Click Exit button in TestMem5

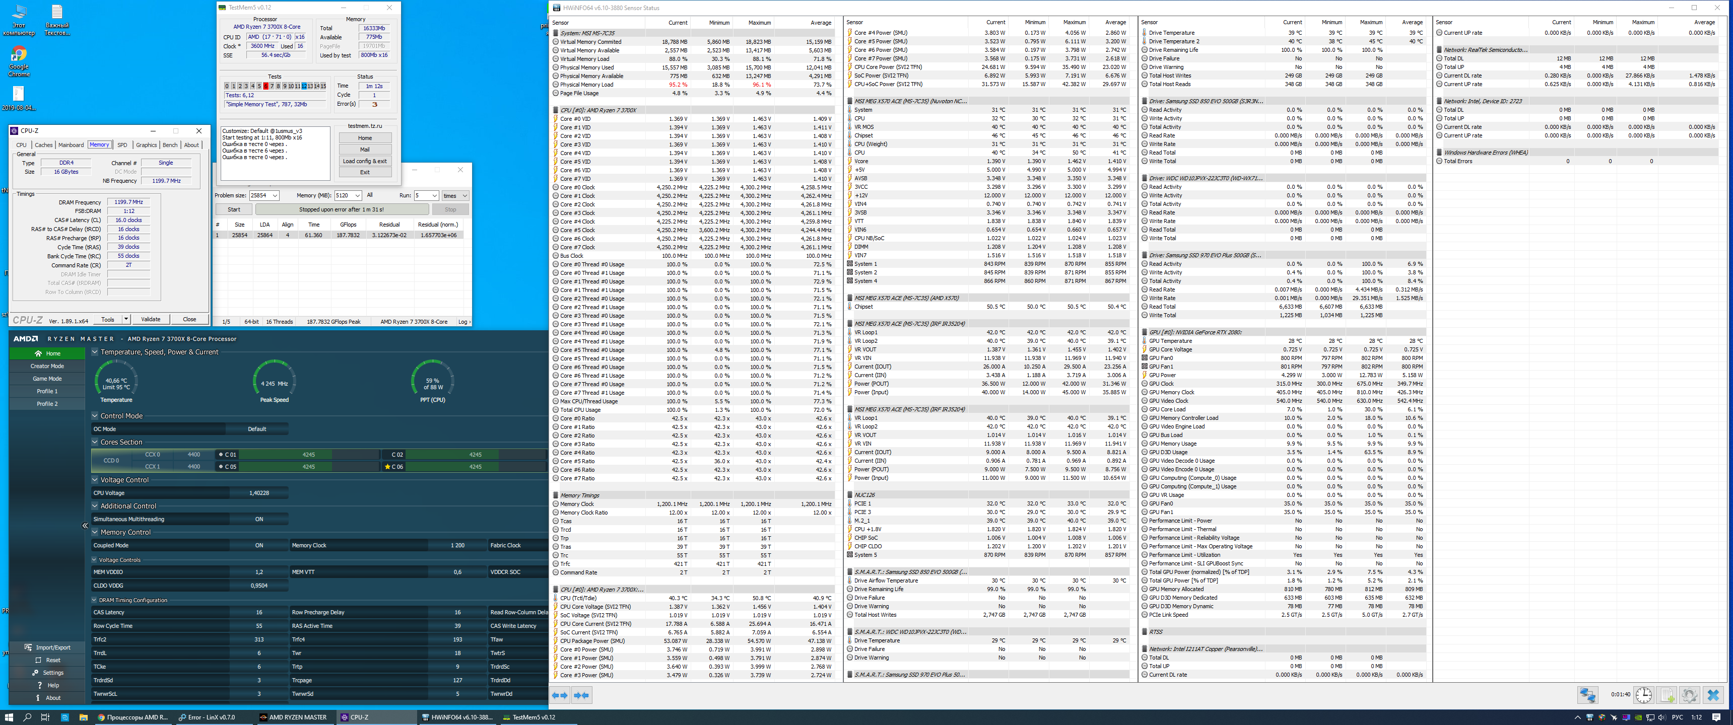[365, 172]
